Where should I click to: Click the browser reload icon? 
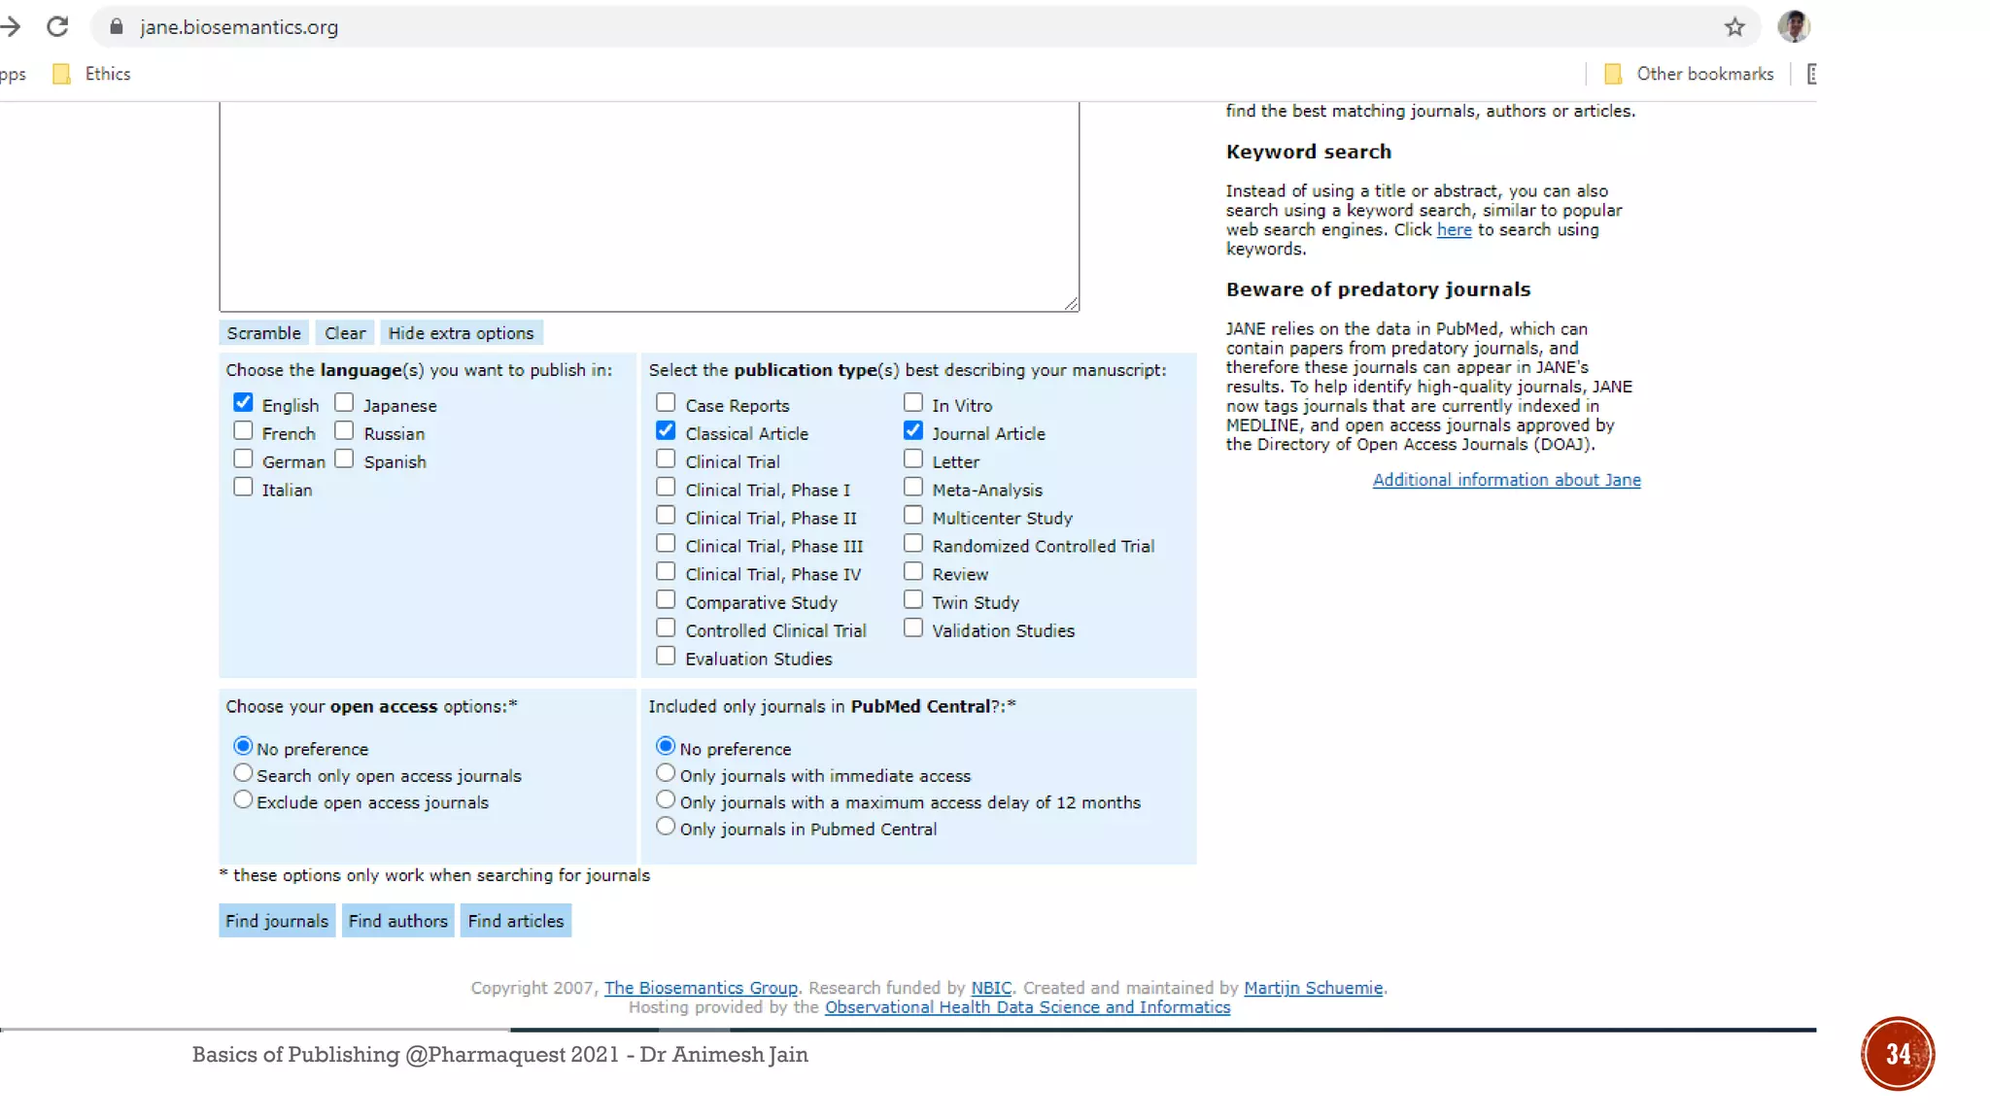57,27
